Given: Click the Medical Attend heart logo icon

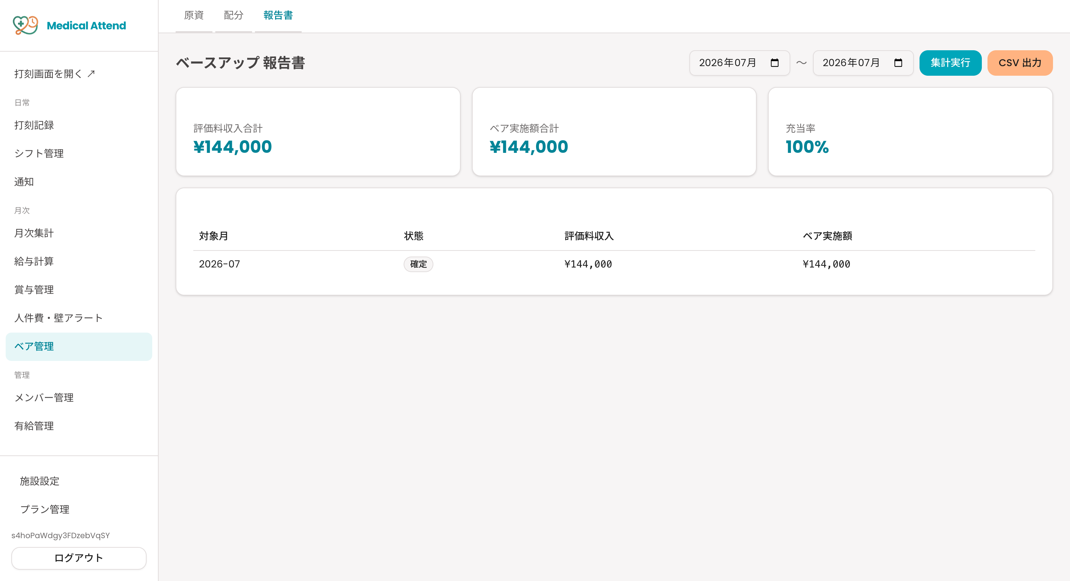Looking at the screenshot, I should (x=25, y=25).
